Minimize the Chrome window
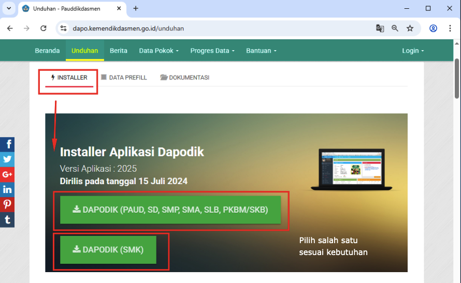461x283 pixels. tap(407, 8)
